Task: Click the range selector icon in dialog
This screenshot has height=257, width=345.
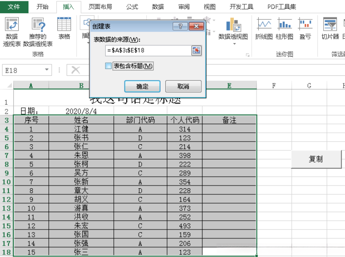Action: [x=196, y=51]
